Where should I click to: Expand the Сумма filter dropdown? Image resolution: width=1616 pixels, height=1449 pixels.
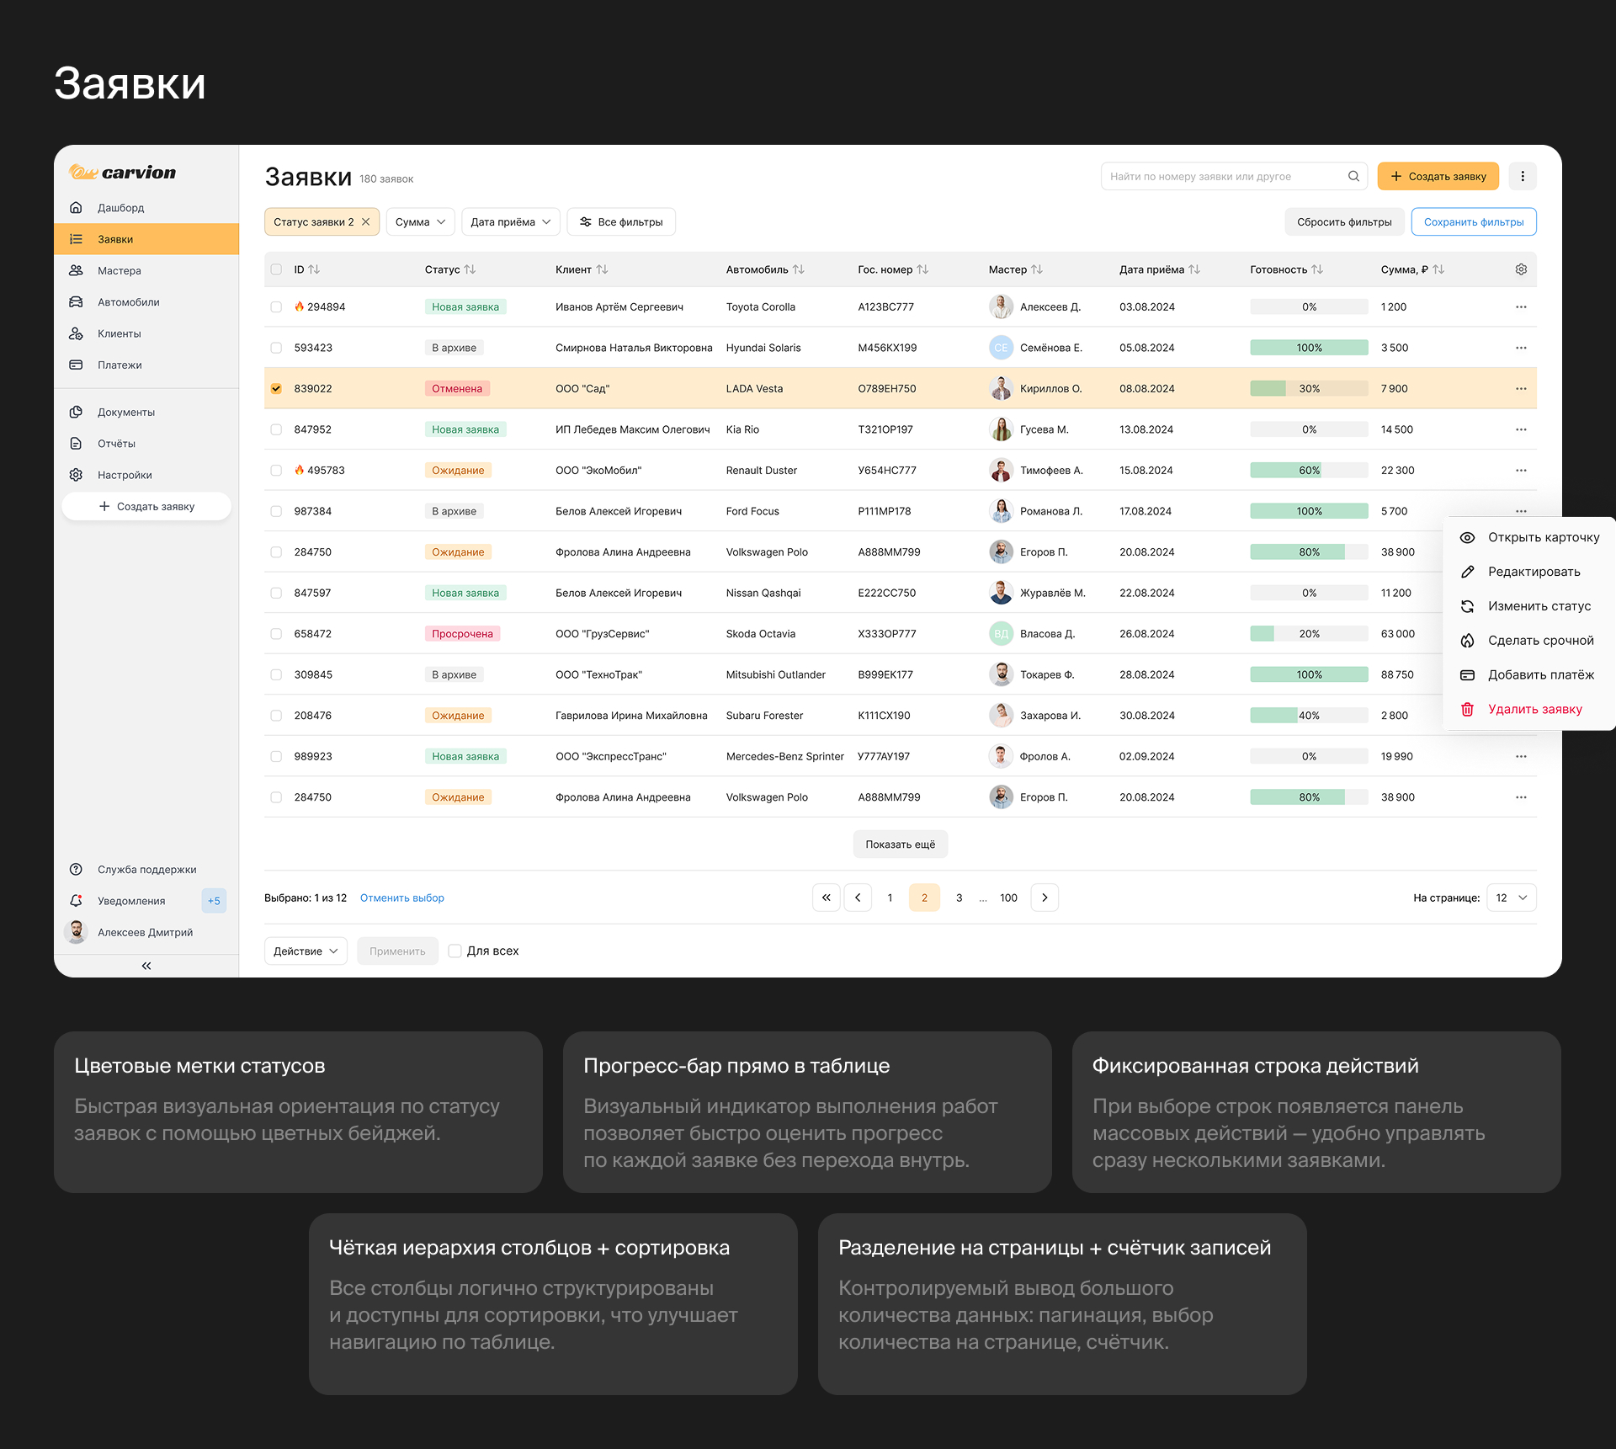tap(420, 222)
